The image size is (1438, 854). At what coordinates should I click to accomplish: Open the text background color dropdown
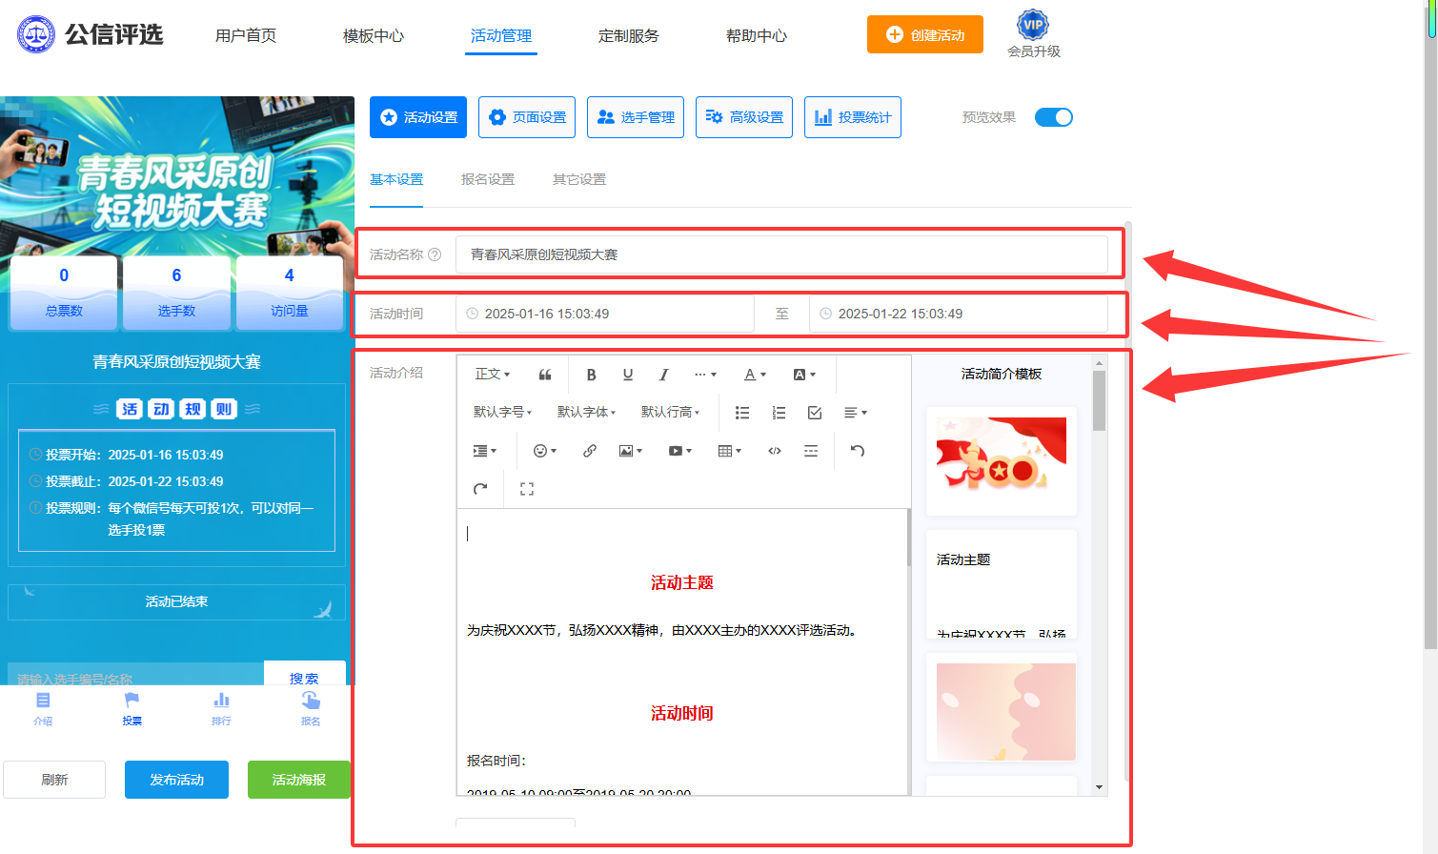[x=804, y=375]
